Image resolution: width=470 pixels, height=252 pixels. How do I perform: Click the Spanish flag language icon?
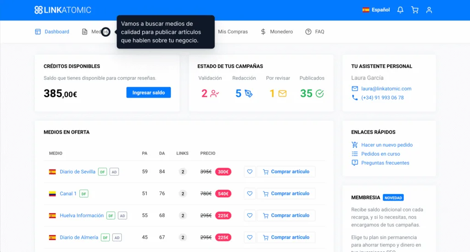[x=366, y=10]
